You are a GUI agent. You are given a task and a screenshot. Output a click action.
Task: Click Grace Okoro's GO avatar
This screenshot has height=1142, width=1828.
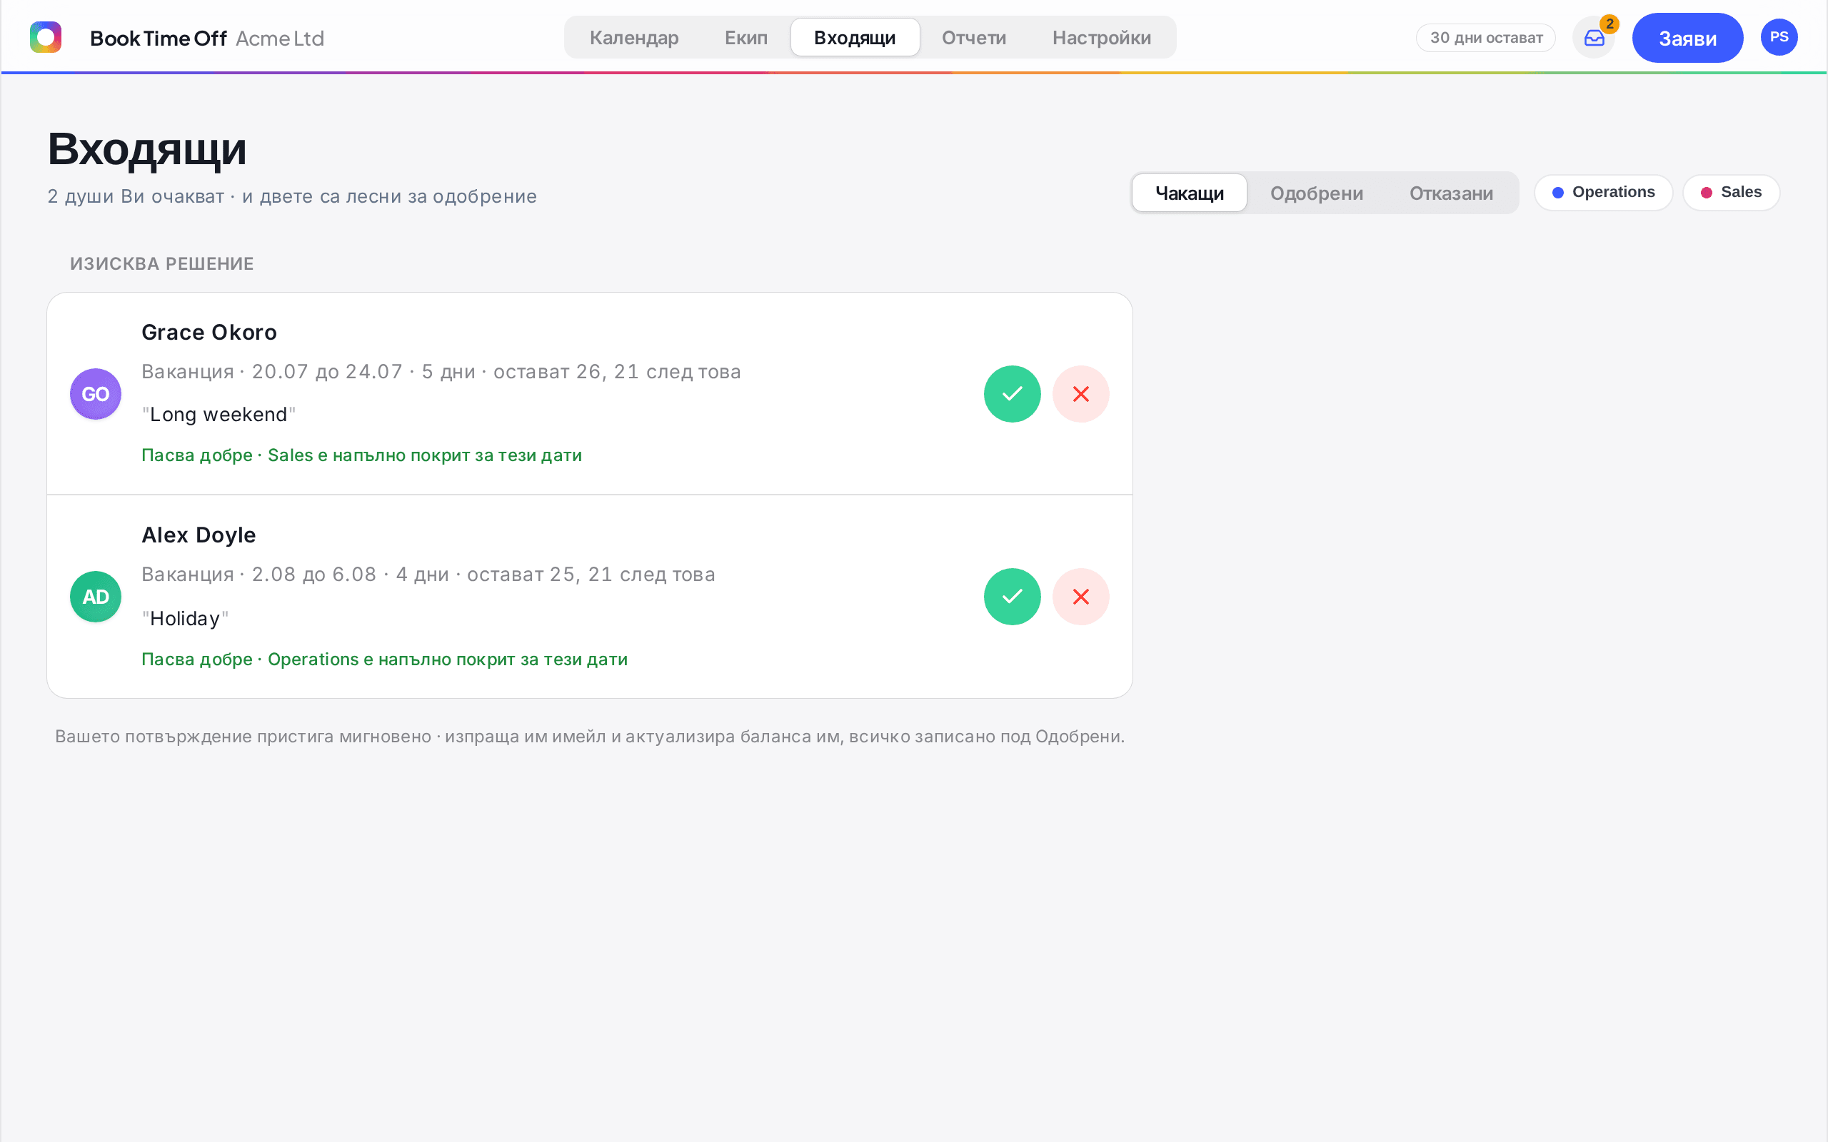point(96,393)
